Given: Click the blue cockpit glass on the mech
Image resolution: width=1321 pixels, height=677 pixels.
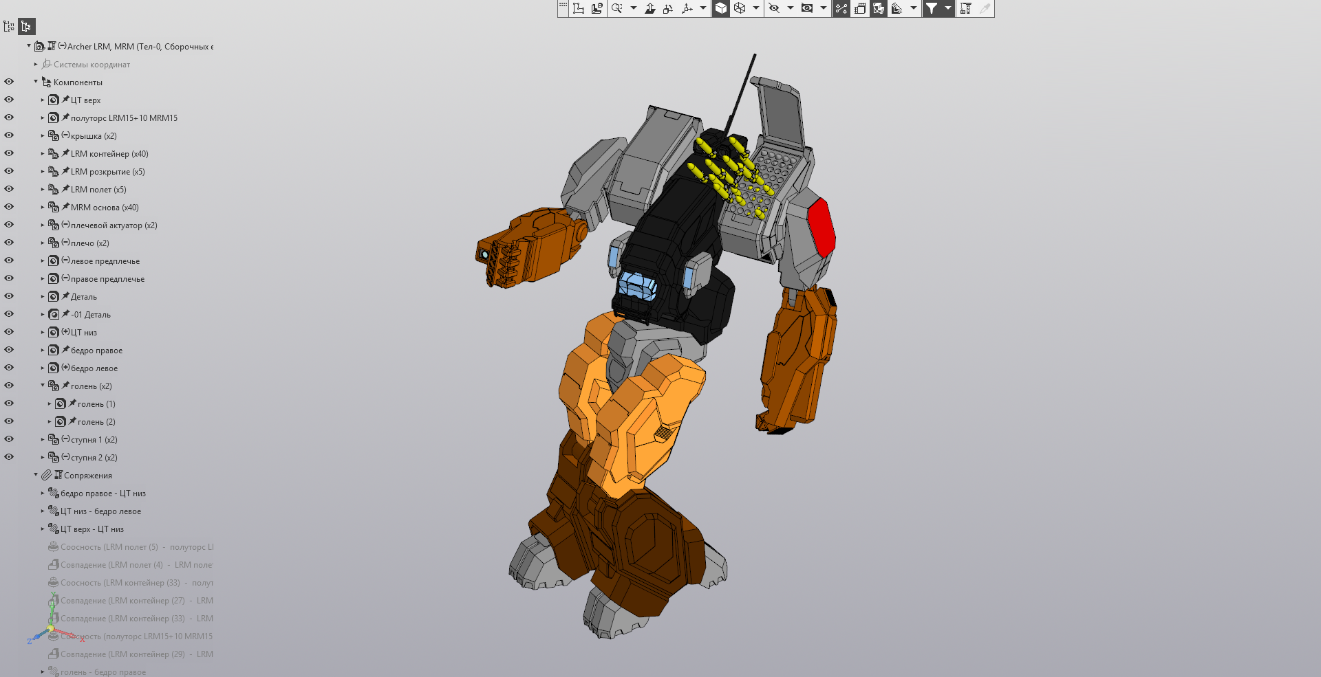Looking at the screenshot, I should (636, 285).
